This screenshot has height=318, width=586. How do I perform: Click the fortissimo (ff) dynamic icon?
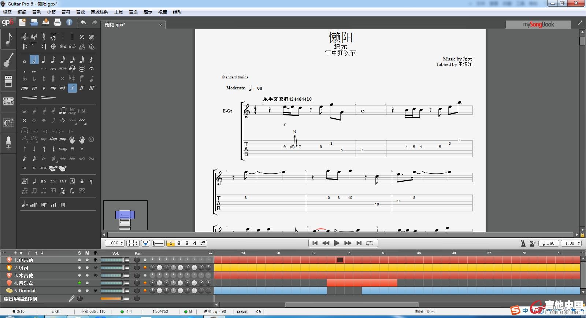82,88
